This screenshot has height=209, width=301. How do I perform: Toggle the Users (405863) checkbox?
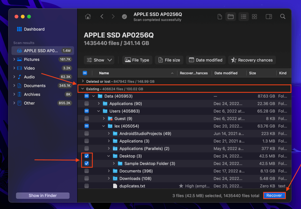coord(87,111)
